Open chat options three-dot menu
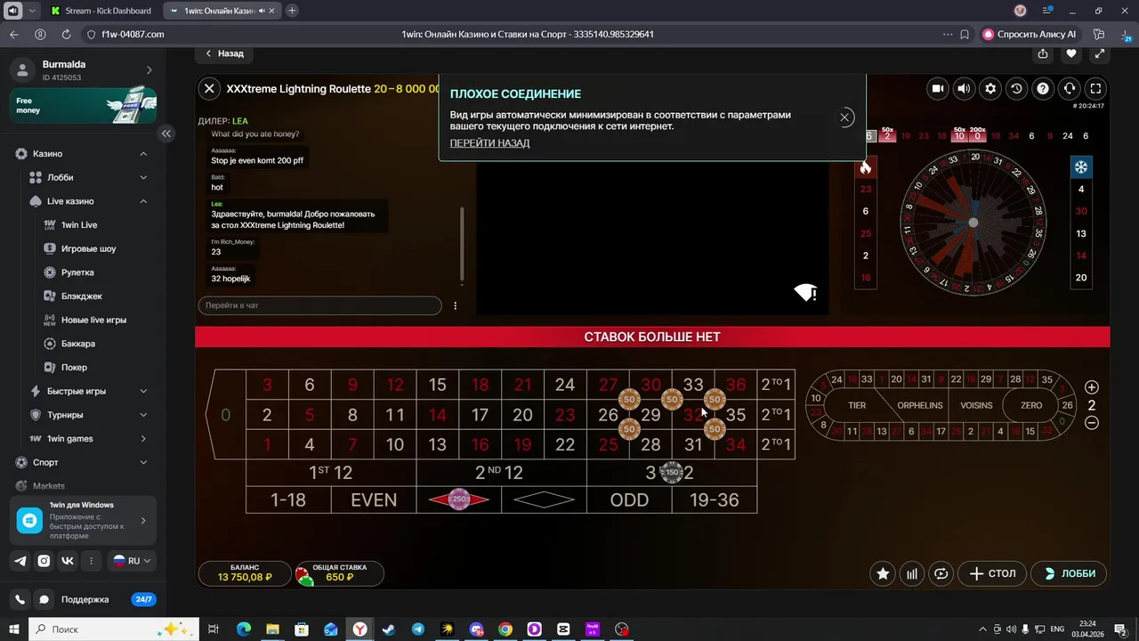This screenshot has height=641, width=1139. coord(455,305)
